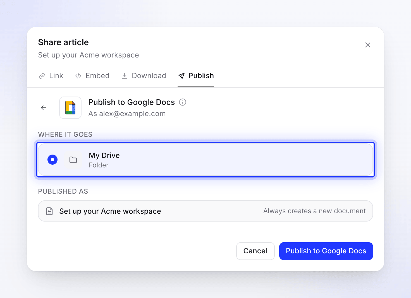Cancel the publish dialog

tap(255, 251)
